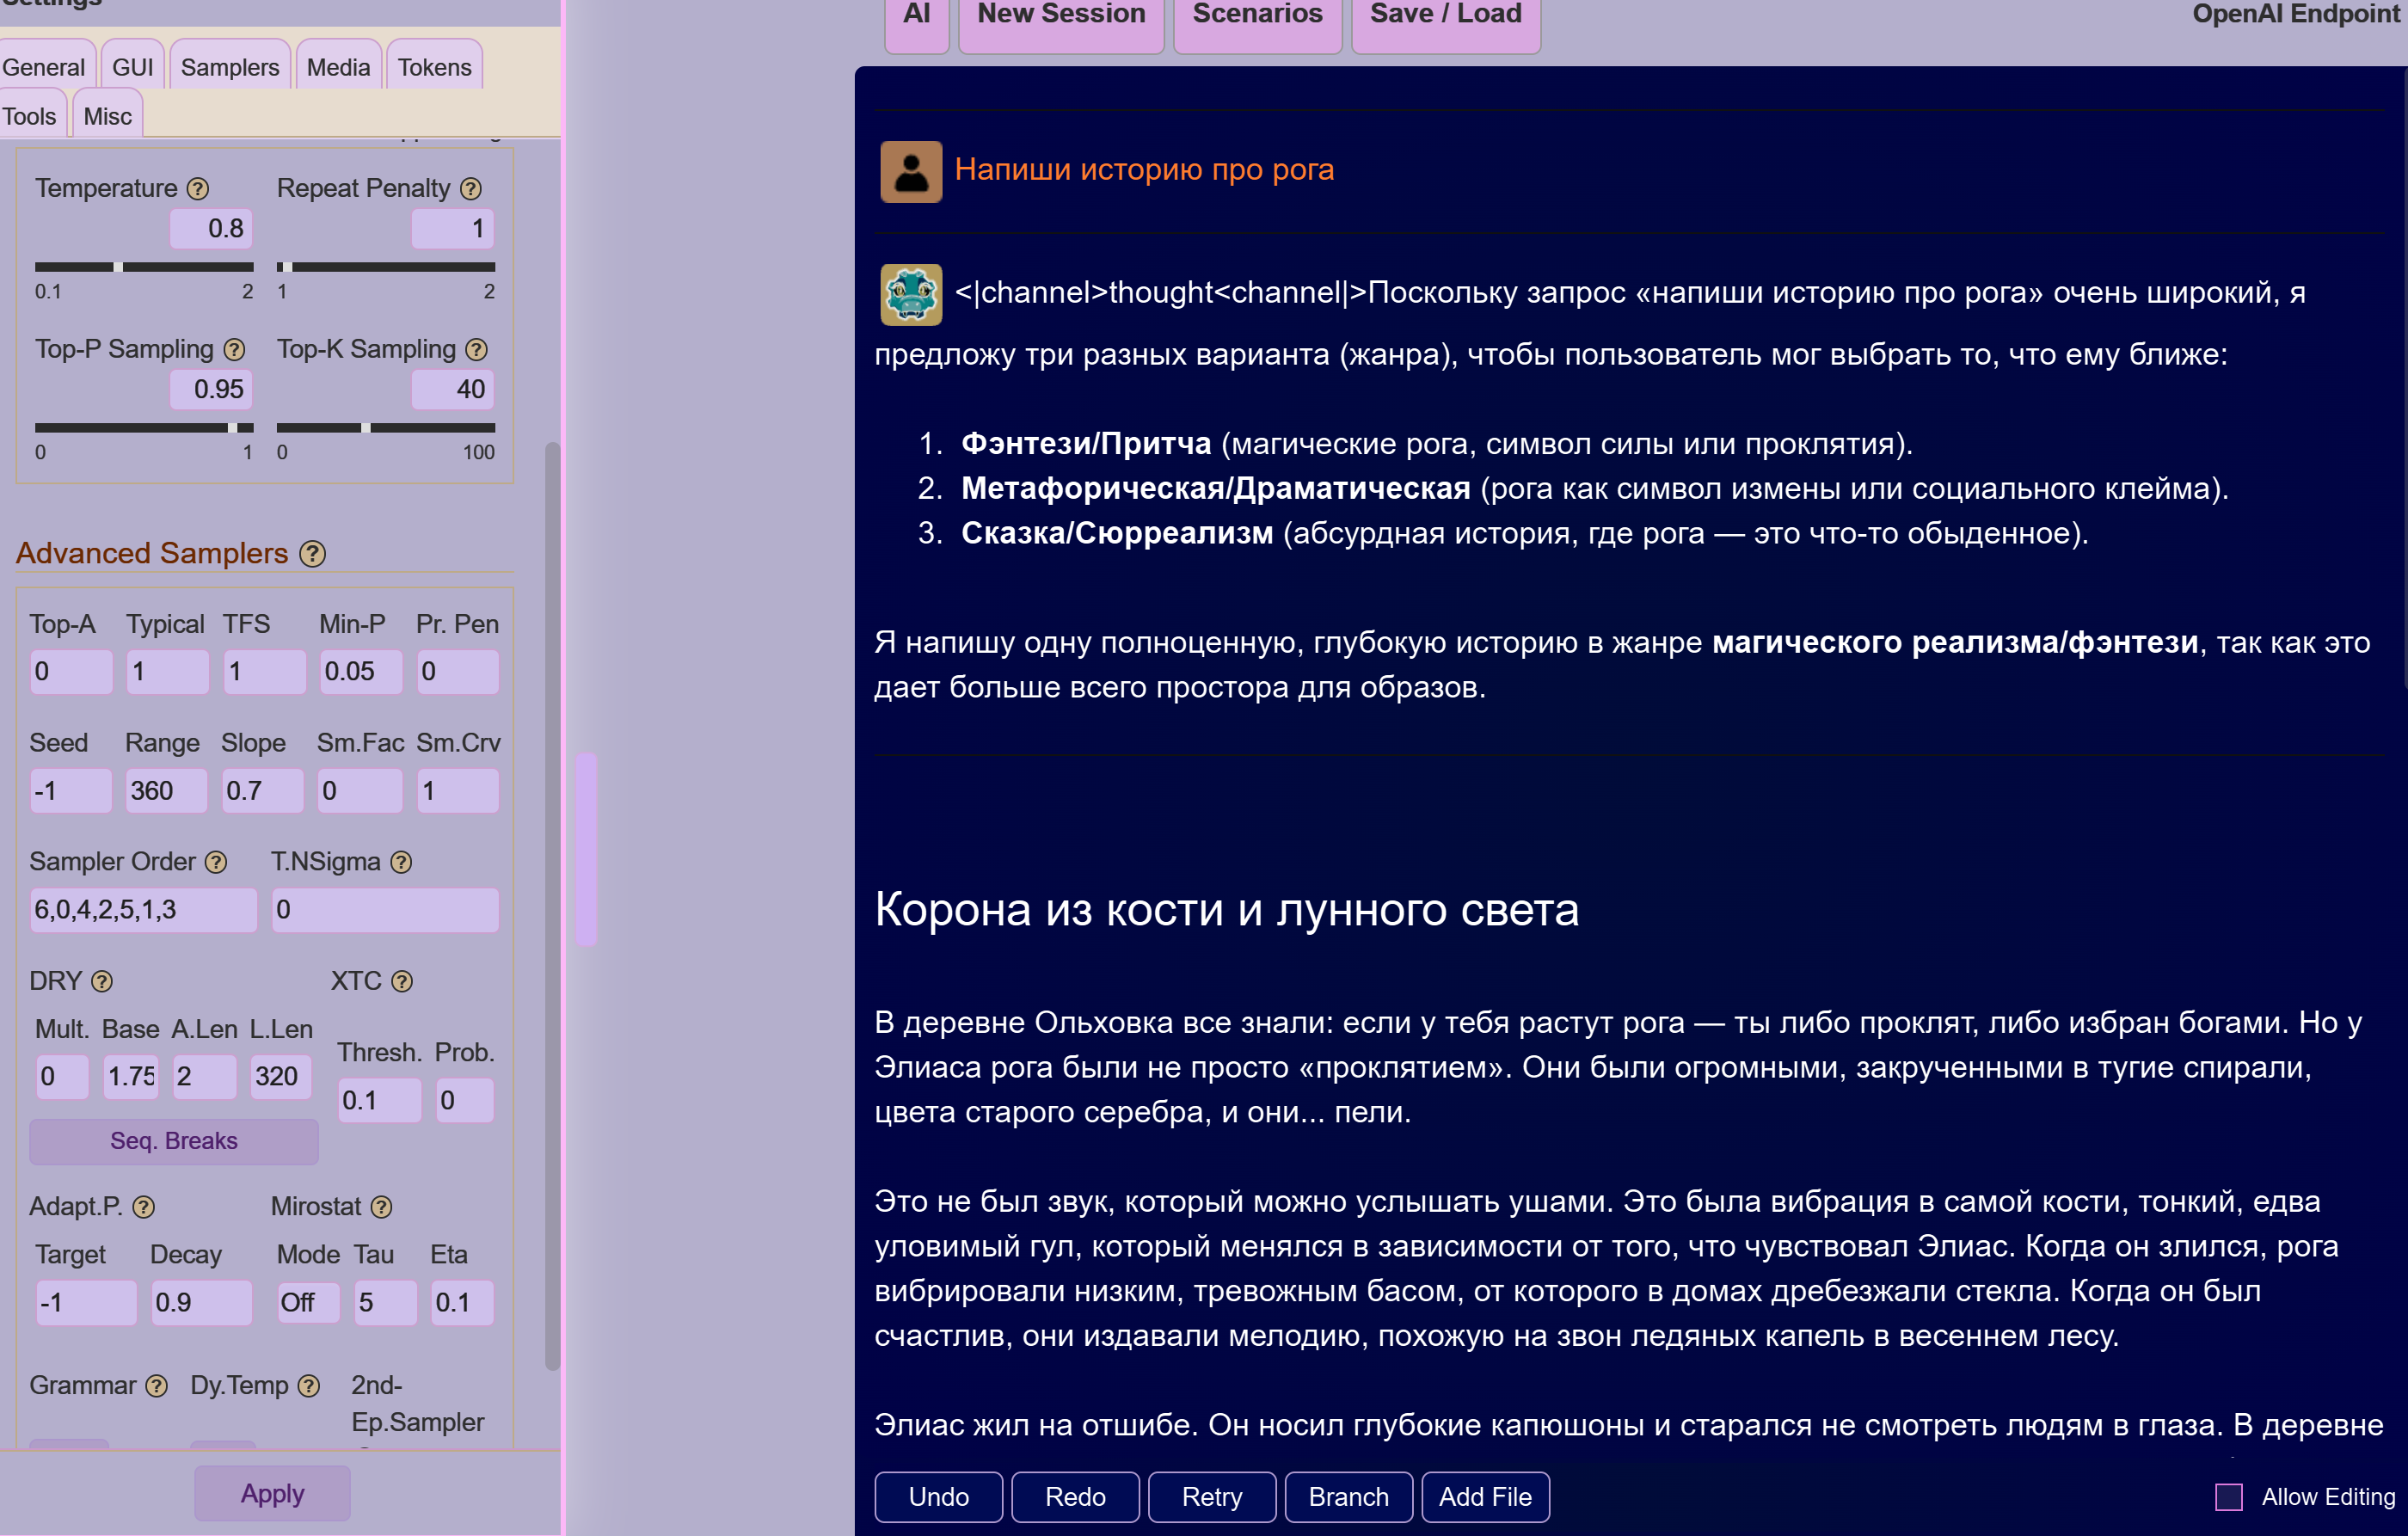Screen dimensions: 2408x1536
Task: Click the settings panel vertical scrollbar
Action: coord(552,905)
